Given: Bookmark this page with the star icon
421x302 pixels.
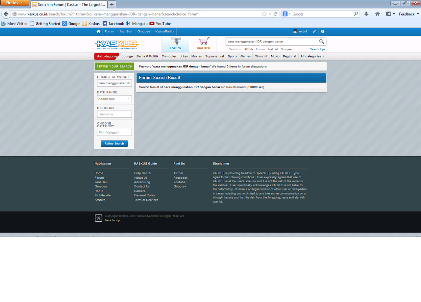Looking at the screenshot, I should point(264,14).
